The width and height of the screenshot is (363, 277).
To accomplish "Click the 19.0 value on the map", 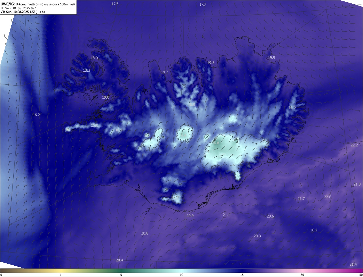I will 105,97.
